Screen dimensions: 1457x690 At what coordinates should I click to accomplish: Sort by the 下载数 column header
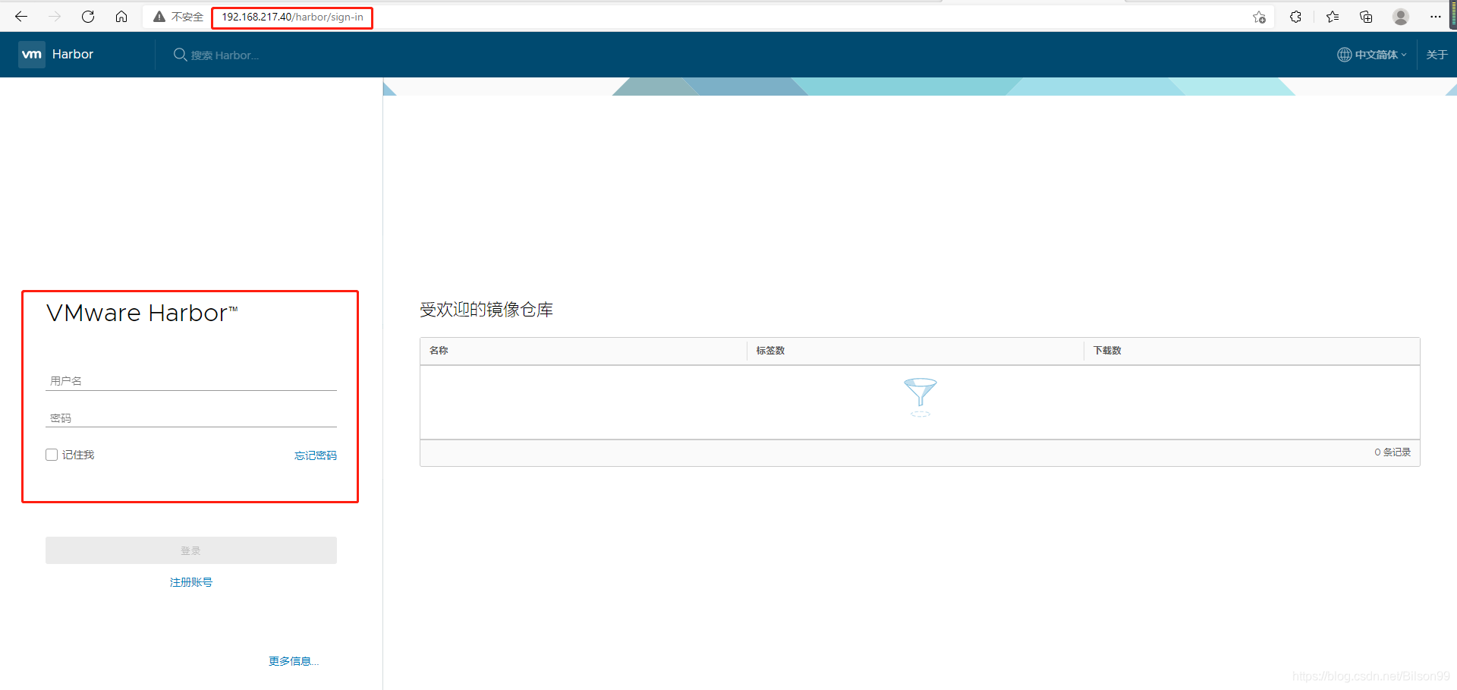pyautogui.click(x=1107, y=351)
